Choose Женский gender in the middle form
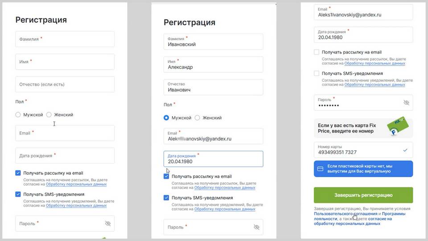428x241 pixels. coord(198,118)
